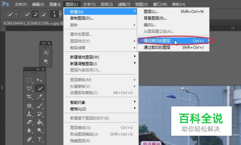
Task: Choose Subtract from Selection mode
Action: click(x=43, y=14)
